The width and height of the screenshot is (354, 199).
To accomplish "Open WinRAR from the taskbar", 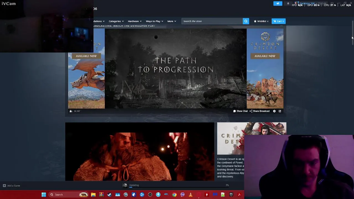I will click(x=101, y=195).
